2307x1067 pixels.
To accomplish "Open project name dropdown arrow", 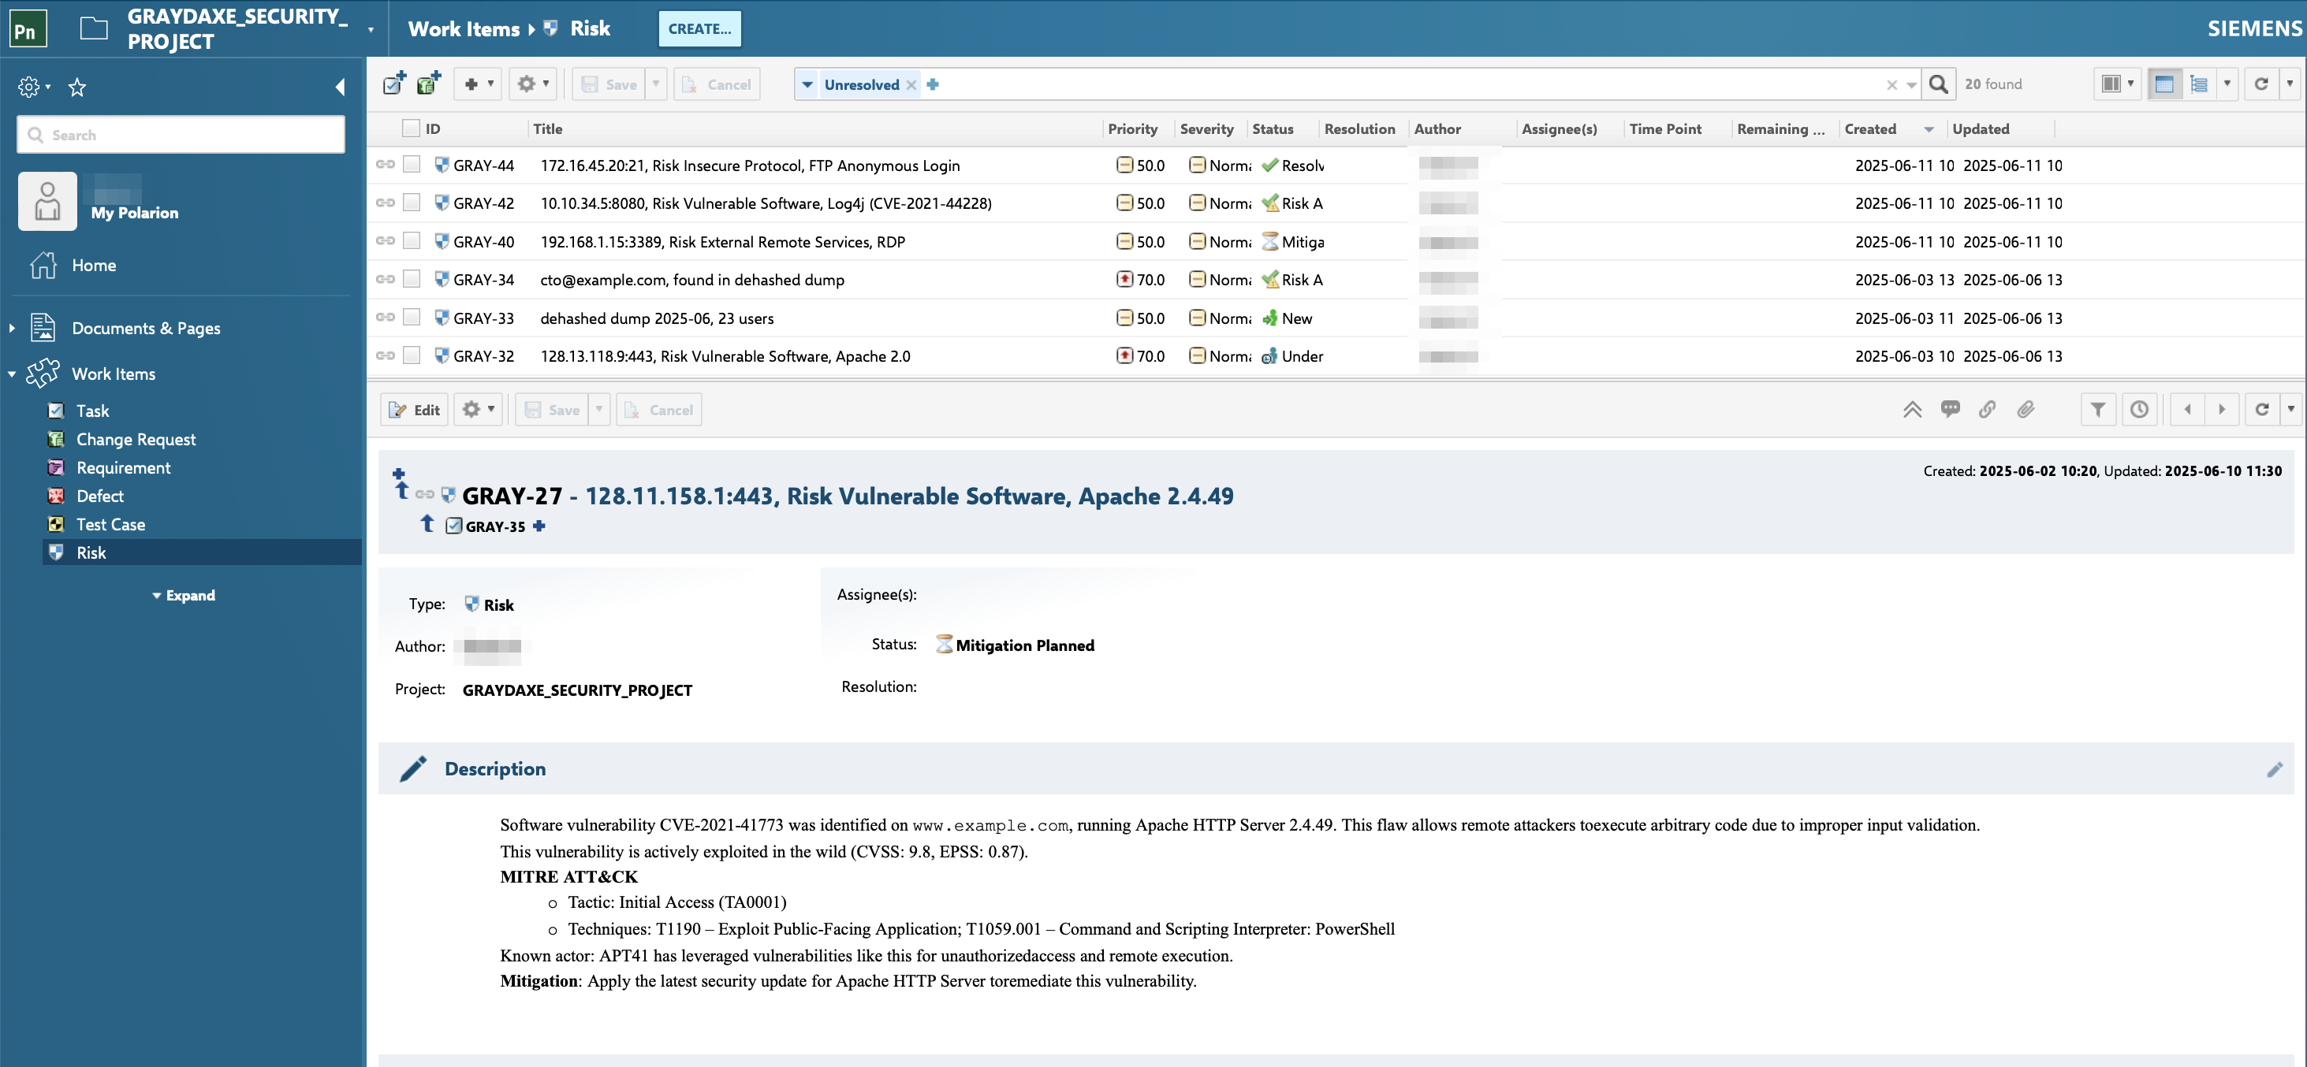I will (x=371, y=29).
